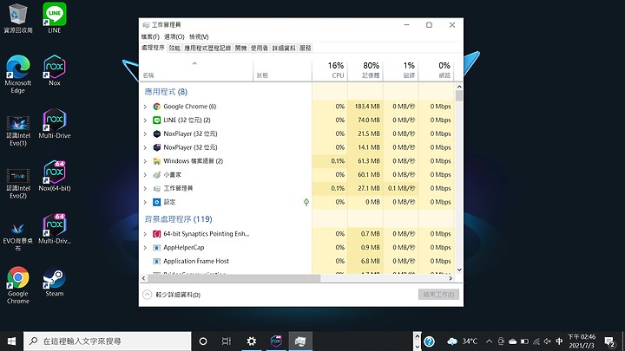Switch to Nox app on taskbar
Screen dimensions: 625x351
(276, 341)
